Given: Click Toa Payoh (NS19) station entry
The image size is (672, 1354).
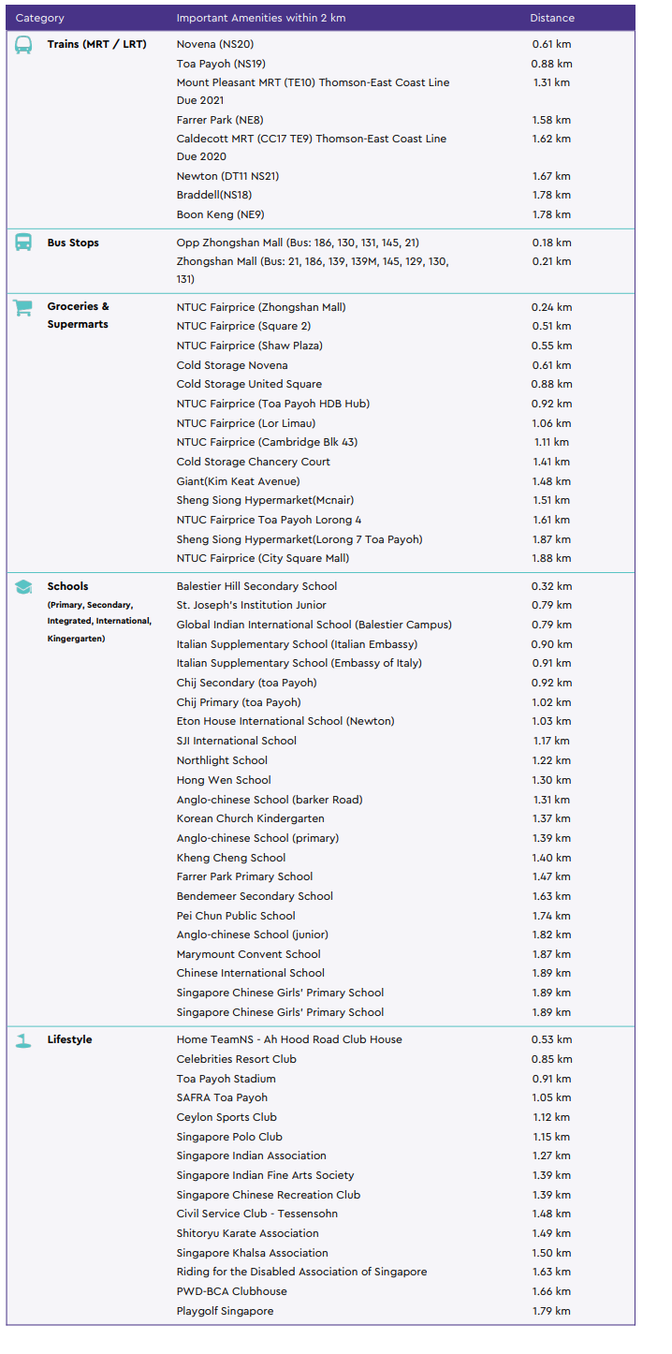Looking at the screenshot, I should click(x=222, y=64).
